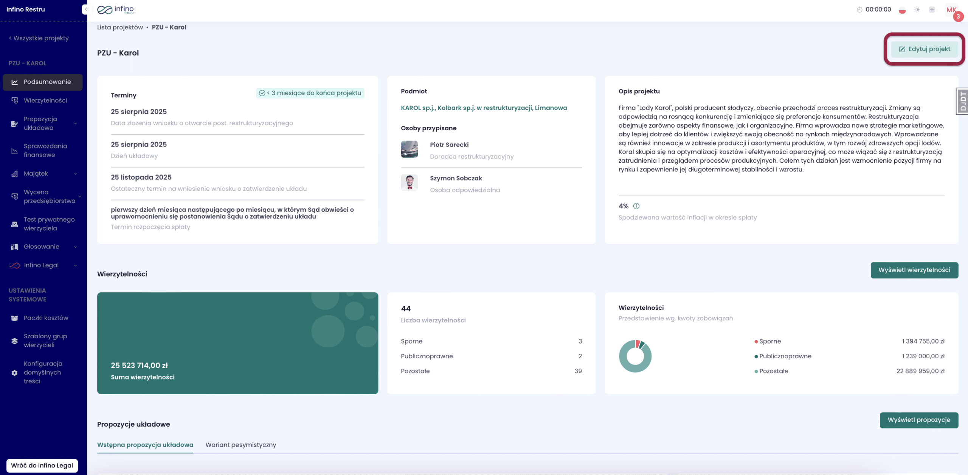Screen dimensions: 968x475
Task: Expand the Infino Legal sidebar submenu
Action: point(75,265)
